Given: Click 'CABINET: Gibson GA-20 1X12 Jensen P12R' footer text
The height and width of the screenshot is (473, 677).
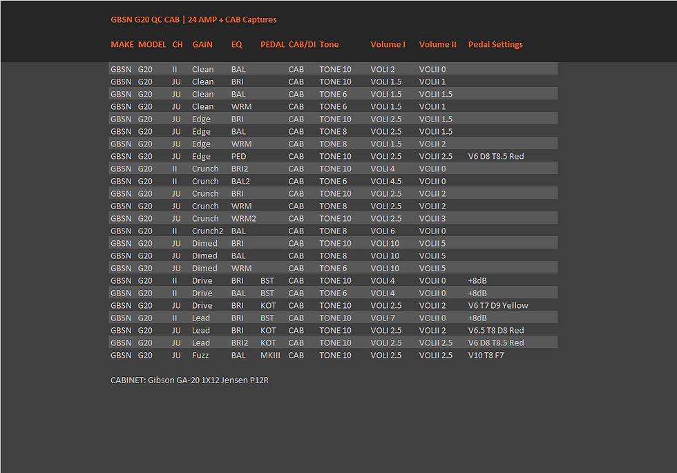Looking at the screenshot, I should pos(189,380).
